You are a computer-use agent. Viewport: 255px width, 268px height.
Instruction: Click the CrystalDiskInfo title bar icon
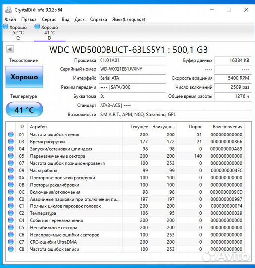pos(8,10)
